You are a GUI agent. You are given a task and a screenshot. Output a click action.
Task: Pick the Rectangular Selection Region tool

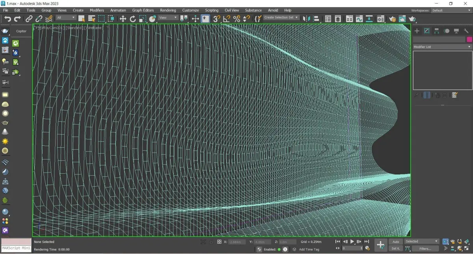click(101, 19)
